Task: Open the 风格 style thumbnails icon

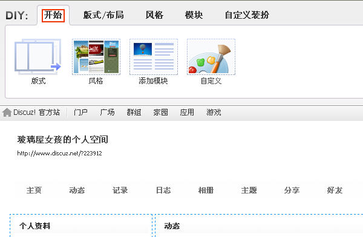Action: pos(96,57)
